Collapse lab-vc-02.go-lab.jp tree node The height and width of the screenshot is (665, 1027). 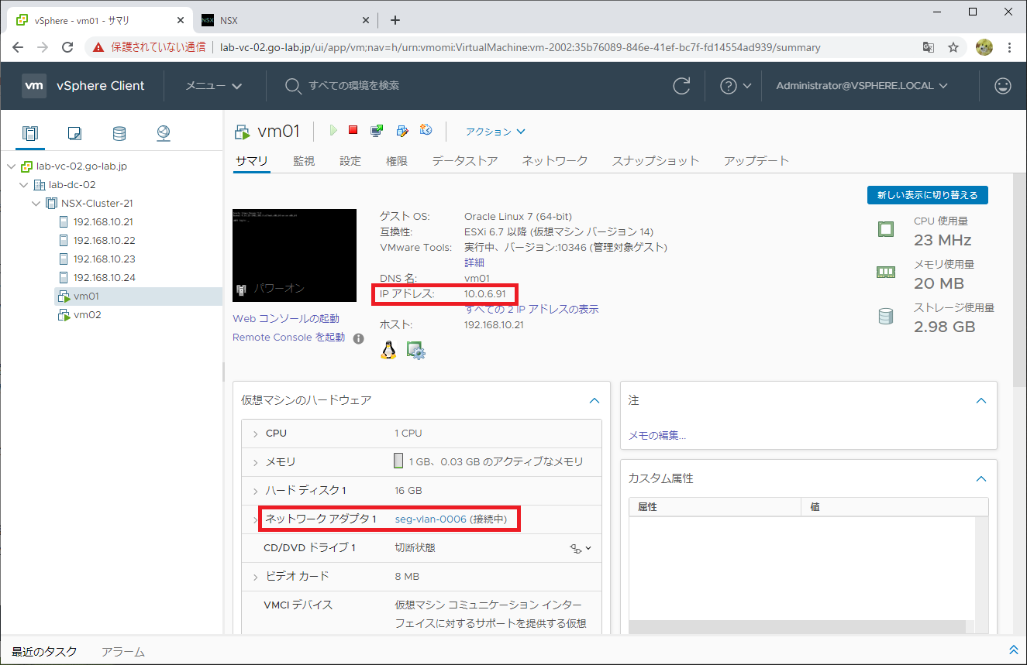11,166
